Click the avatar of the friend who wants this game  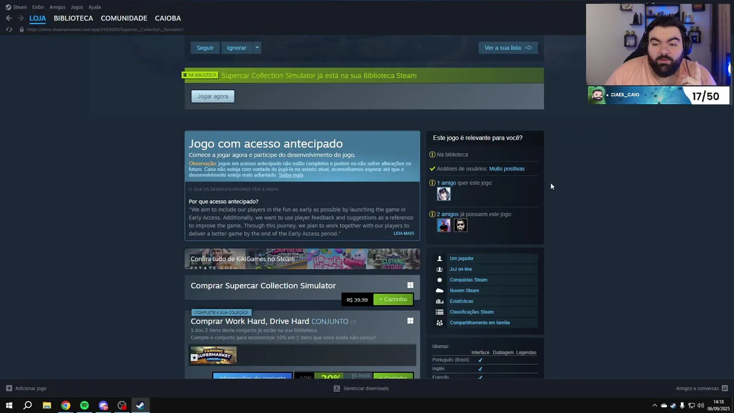coord(444,194)
